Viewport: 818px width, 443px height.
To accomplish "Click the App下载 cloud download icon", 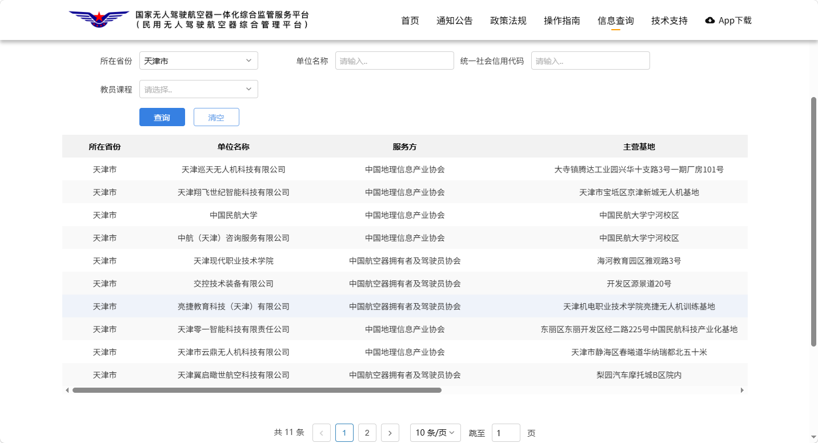I will [710, 21].
